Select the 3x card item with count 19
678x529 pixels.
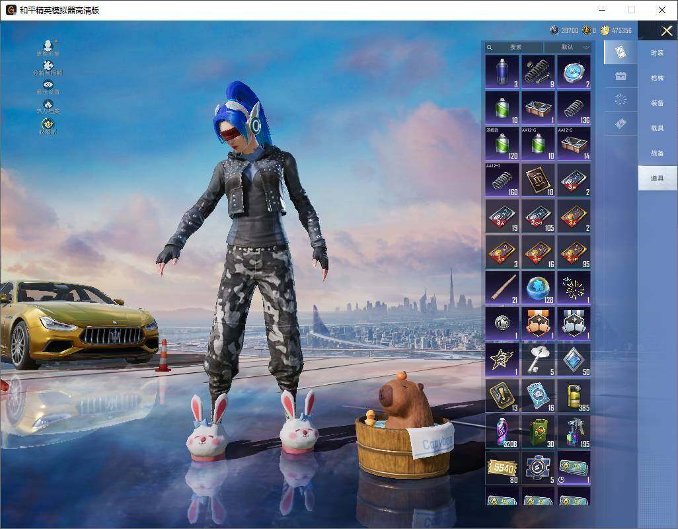coord(502,216)
